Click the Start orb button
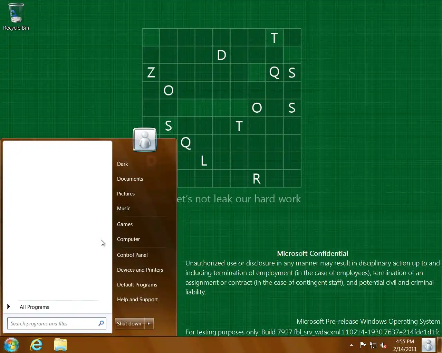The width and height of the screenshot is (442, 353). pyautogui.click(x=11, y=345)
